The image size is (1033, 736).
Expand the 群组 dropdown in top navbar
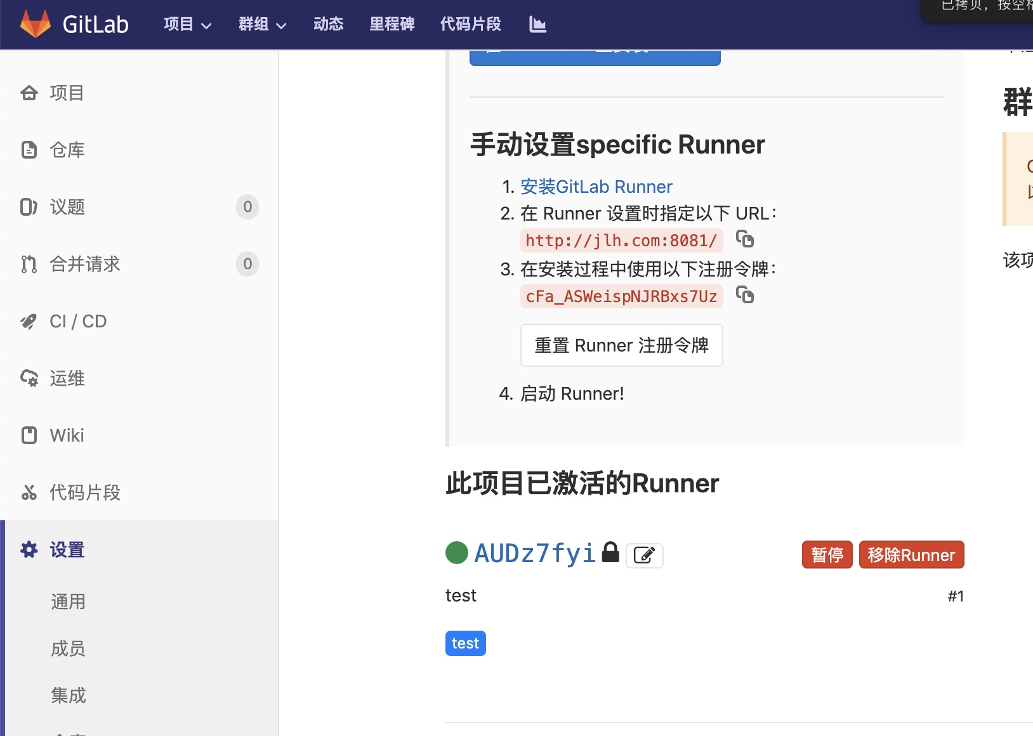pyautogui.click(x=262, y=24)
